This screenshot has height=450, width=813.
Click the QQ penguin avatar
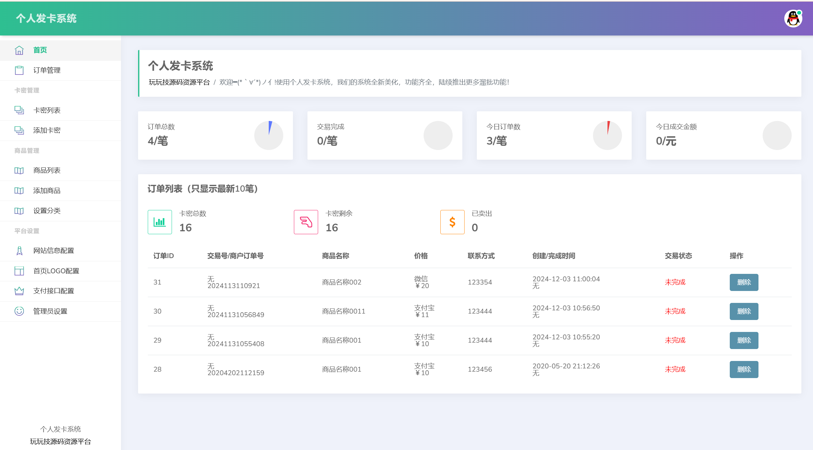click(793, 19)
